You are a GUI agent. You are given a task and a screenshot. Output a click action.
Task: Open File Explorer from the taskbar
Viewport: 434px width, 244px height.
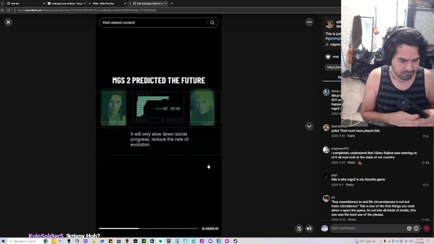click(94, 241)
